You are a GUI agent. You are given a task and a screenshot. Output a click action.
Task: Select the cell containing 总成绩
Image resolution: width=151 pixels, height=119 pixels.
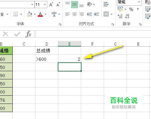point(47,51)
